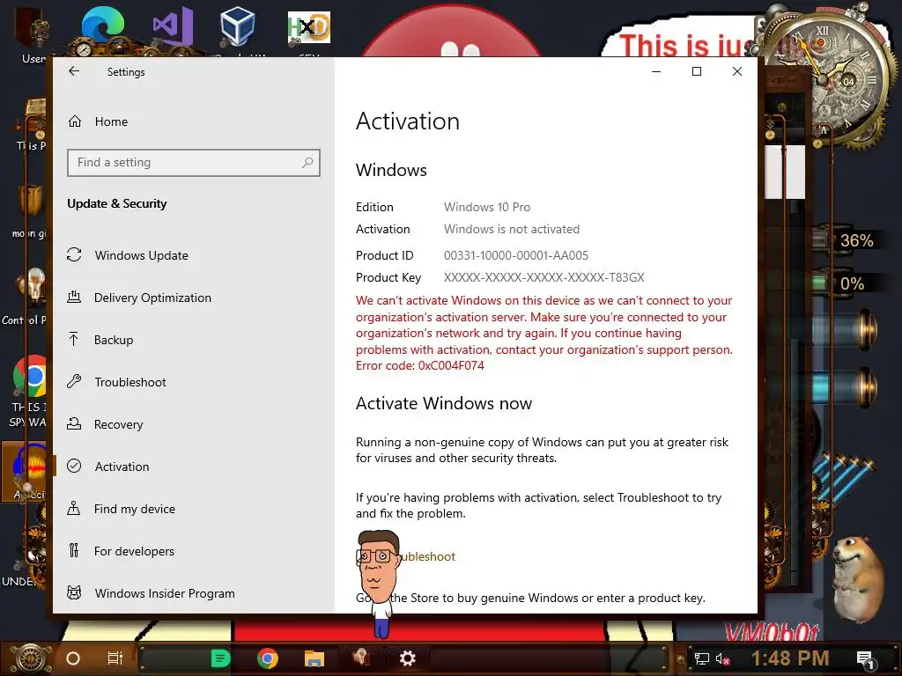Open Chrome from the taskbar
This screenshot has width=902, height=676.
[268, 658]
